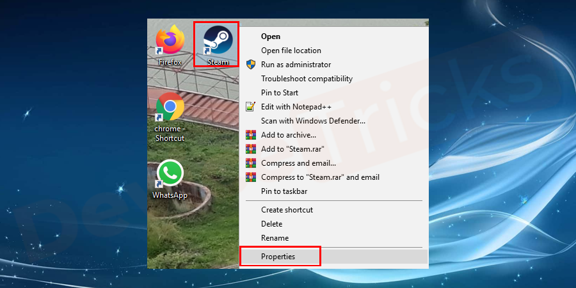Click the shield icon beside Run as administrator
The width and height of the screenshot is (576, 288).
pyautogui.click(x=250, y=65)
